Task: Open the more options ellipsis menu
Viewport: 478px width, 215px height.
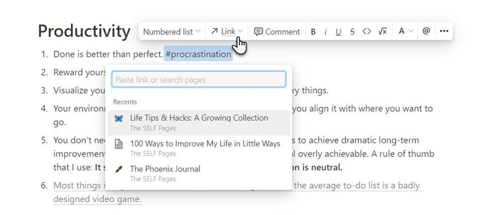Action: [444, 31]
